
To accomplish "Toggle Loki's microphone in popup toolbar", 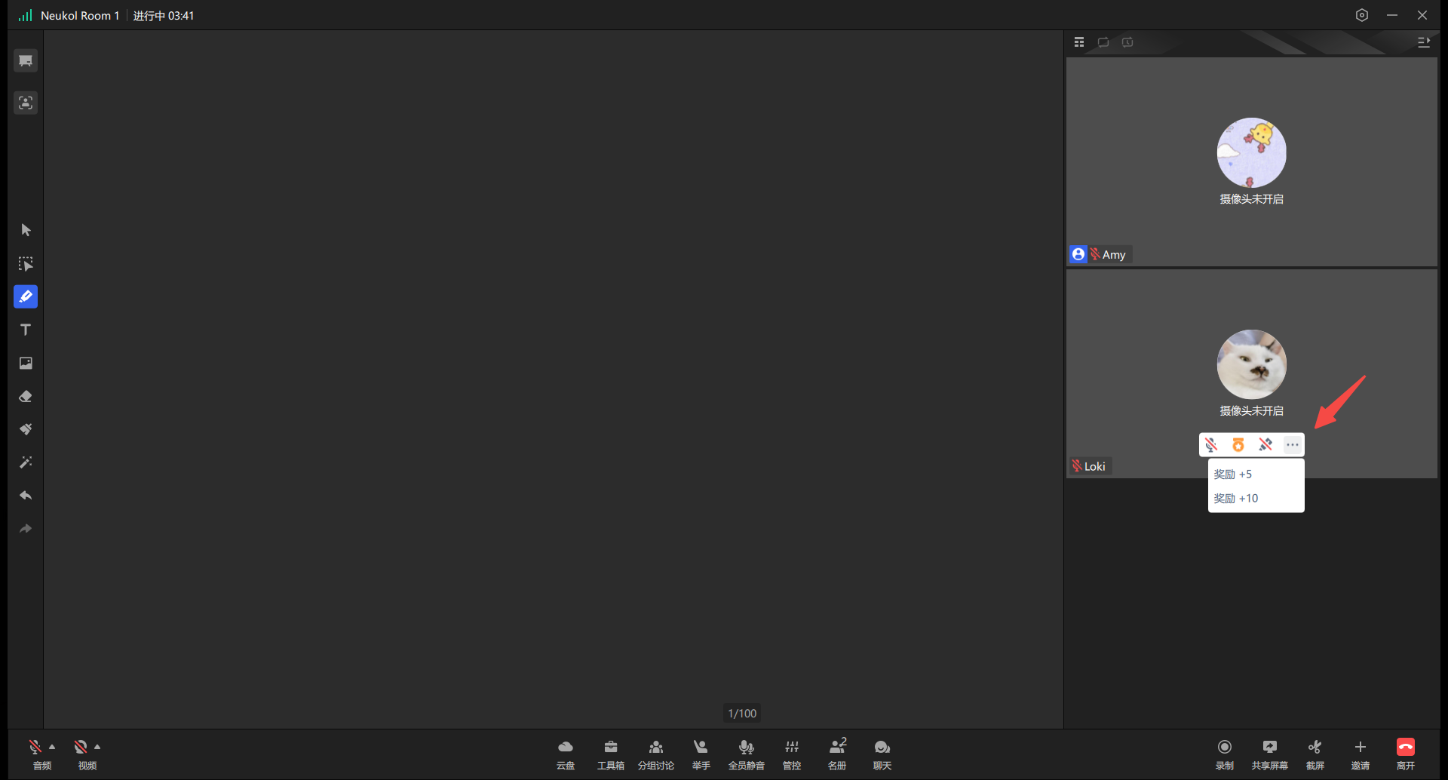I will tap(1211, 445).
